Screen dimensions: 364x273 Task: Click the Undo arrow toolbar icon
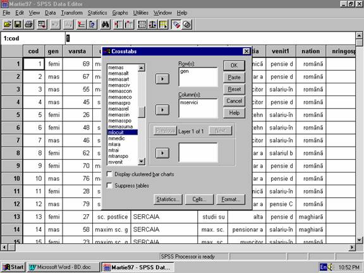coord(55,25)
